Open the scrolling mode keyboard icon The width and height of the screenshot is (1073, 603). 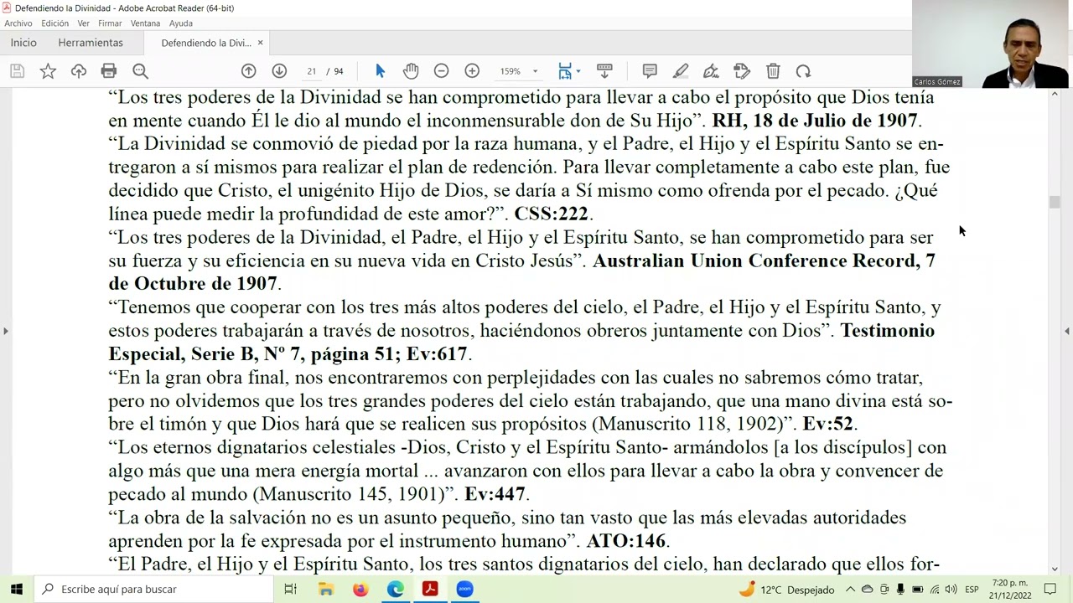pos(604,71)
